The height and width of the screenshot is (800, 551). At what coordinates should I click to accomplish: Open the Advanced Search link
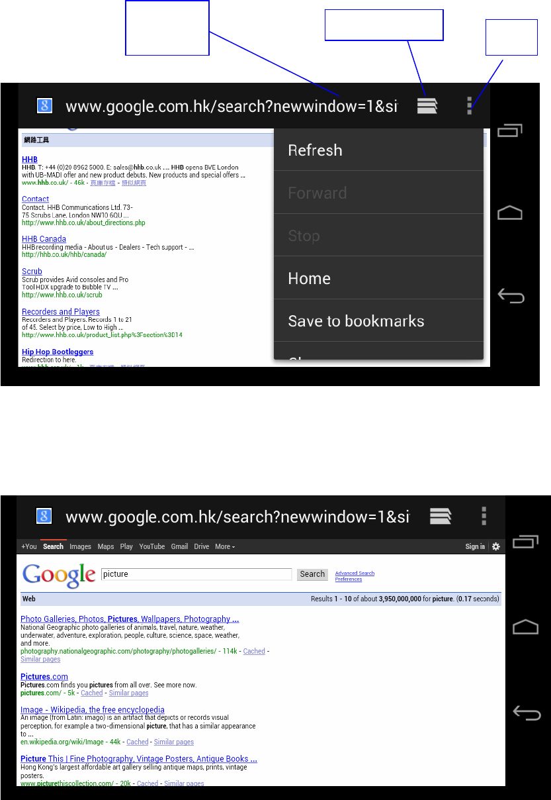355,573
